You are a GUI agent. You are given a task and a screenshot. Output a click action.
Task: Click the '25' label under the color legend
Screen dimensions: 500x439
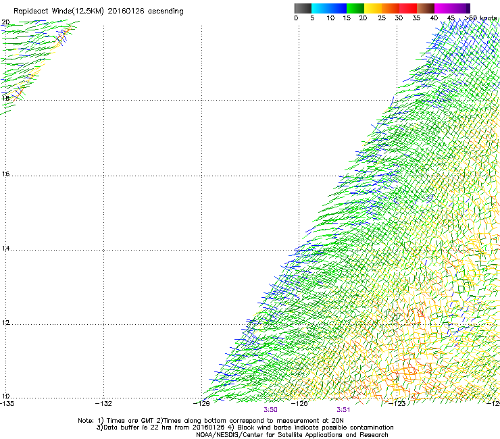tap(382, 18)
